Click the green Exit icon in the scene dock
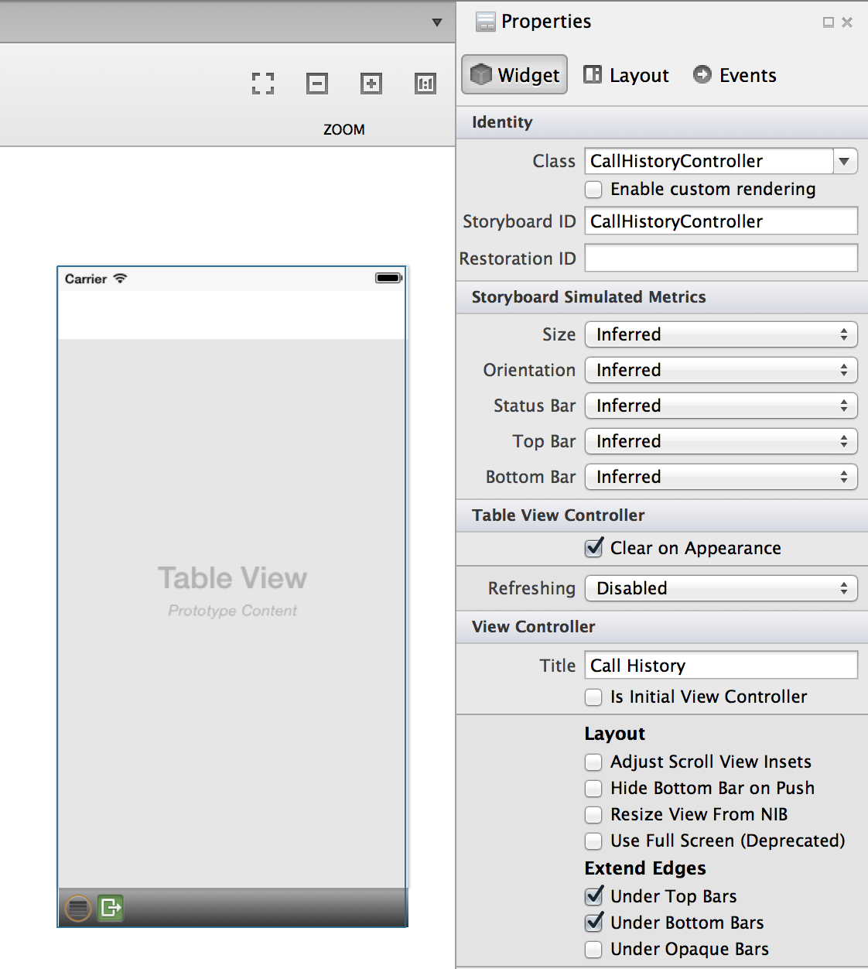The image size is (868, 969). [111, 907]
